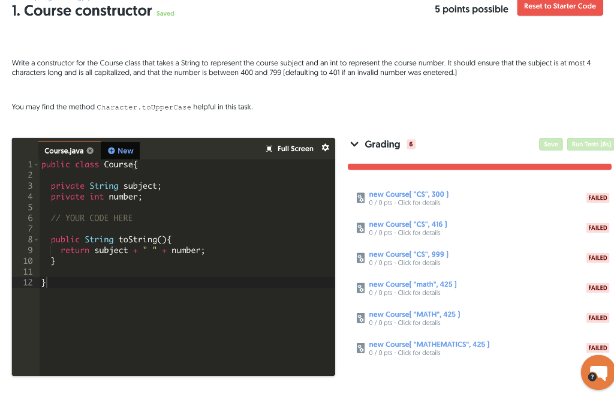Click the red grading progress bar
This screenshot has height=400, width=614.
[x=479, y=166]
